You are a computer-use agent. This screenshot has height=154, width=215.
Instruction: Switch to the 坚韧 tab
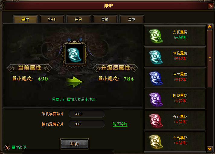52,19
